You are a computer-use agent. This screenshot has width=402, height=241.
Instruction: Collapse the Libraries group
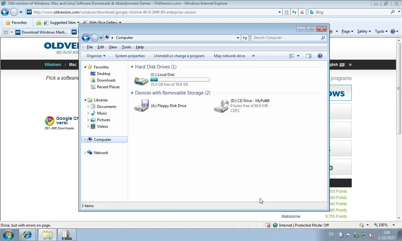85,100
